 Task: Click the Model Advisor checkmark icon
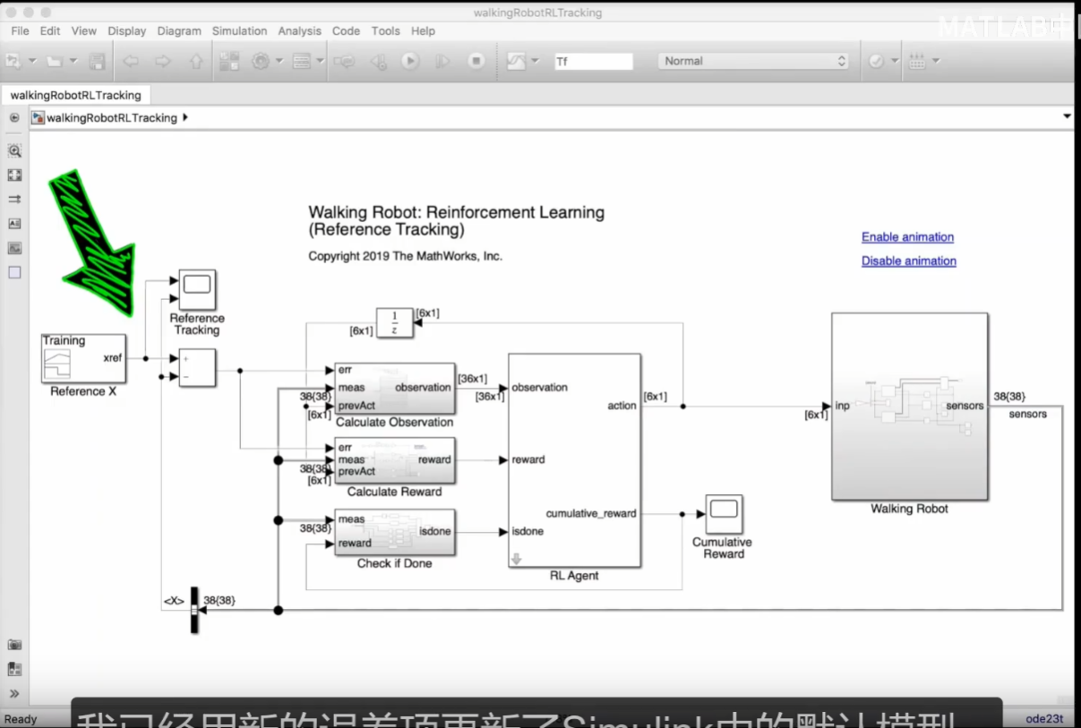[876, 61]
